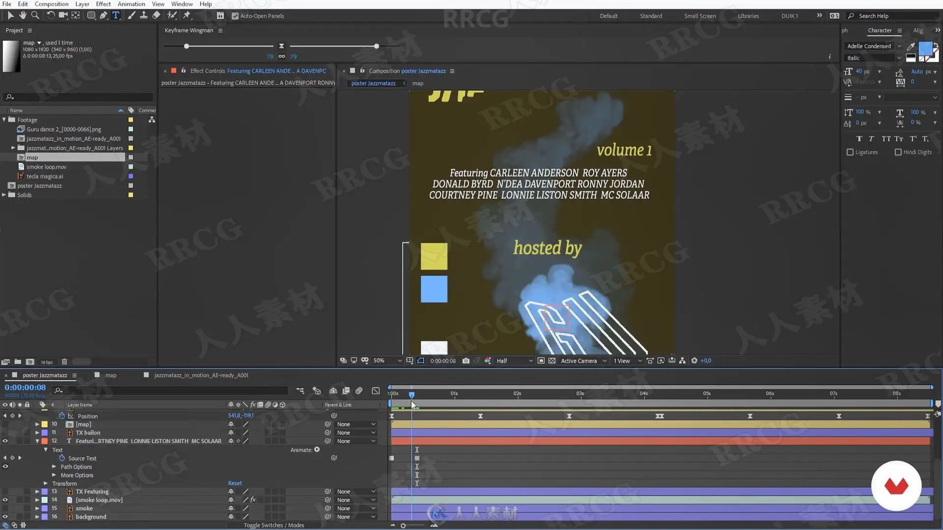The image size is (943, 530).
Task: Click Toggle Switches / Modes button
Action: click(x=274, y=525)
